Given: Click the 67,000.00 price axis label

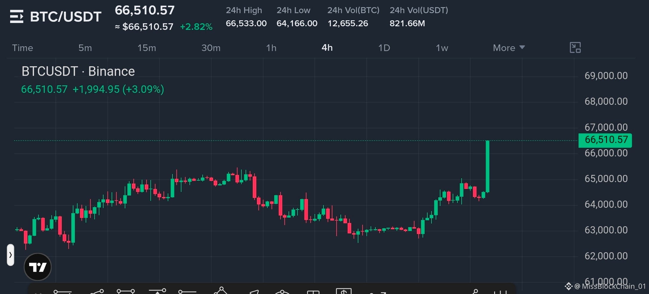Looking at the screenshot, I should [x=606, y=127].
